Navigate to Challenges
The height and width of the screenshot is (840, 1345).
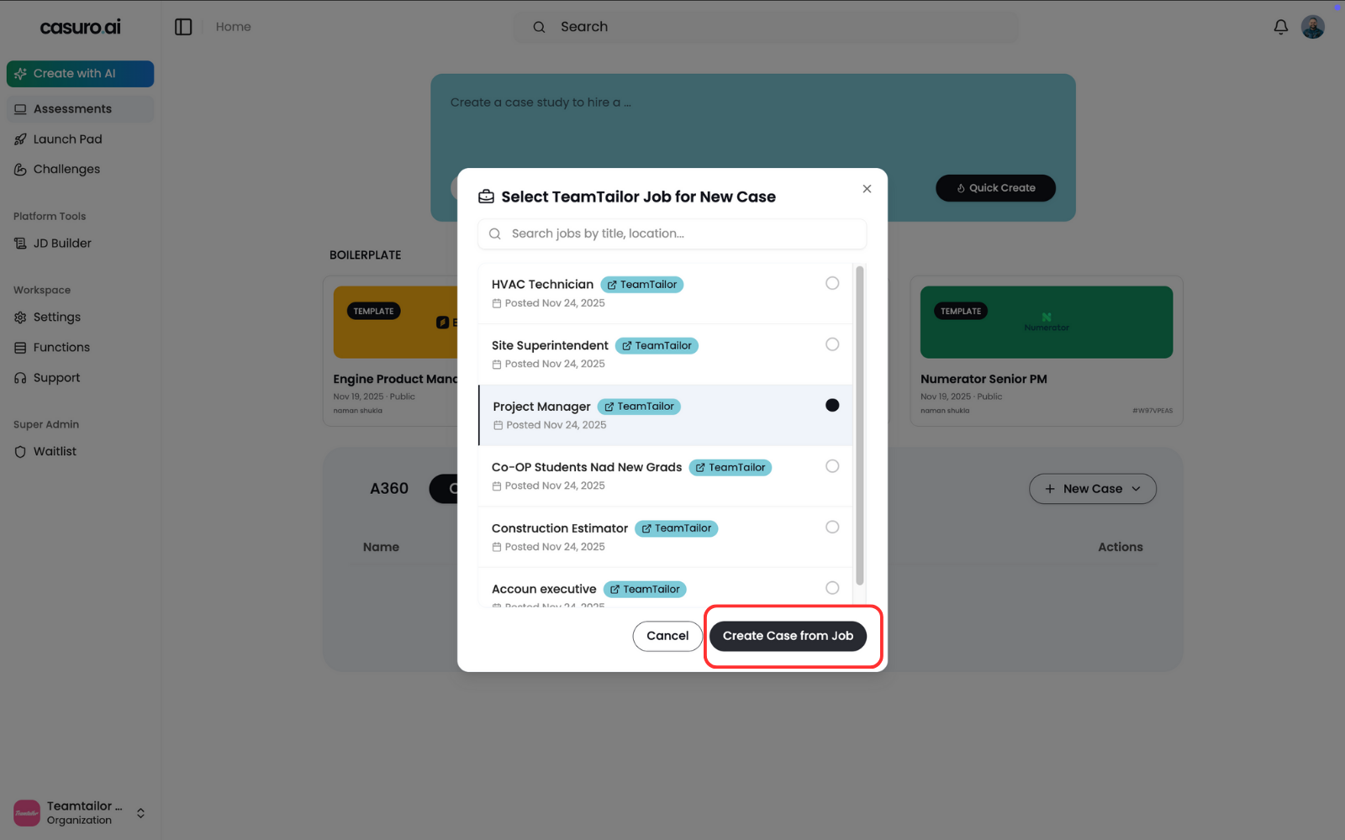[66, 169]
